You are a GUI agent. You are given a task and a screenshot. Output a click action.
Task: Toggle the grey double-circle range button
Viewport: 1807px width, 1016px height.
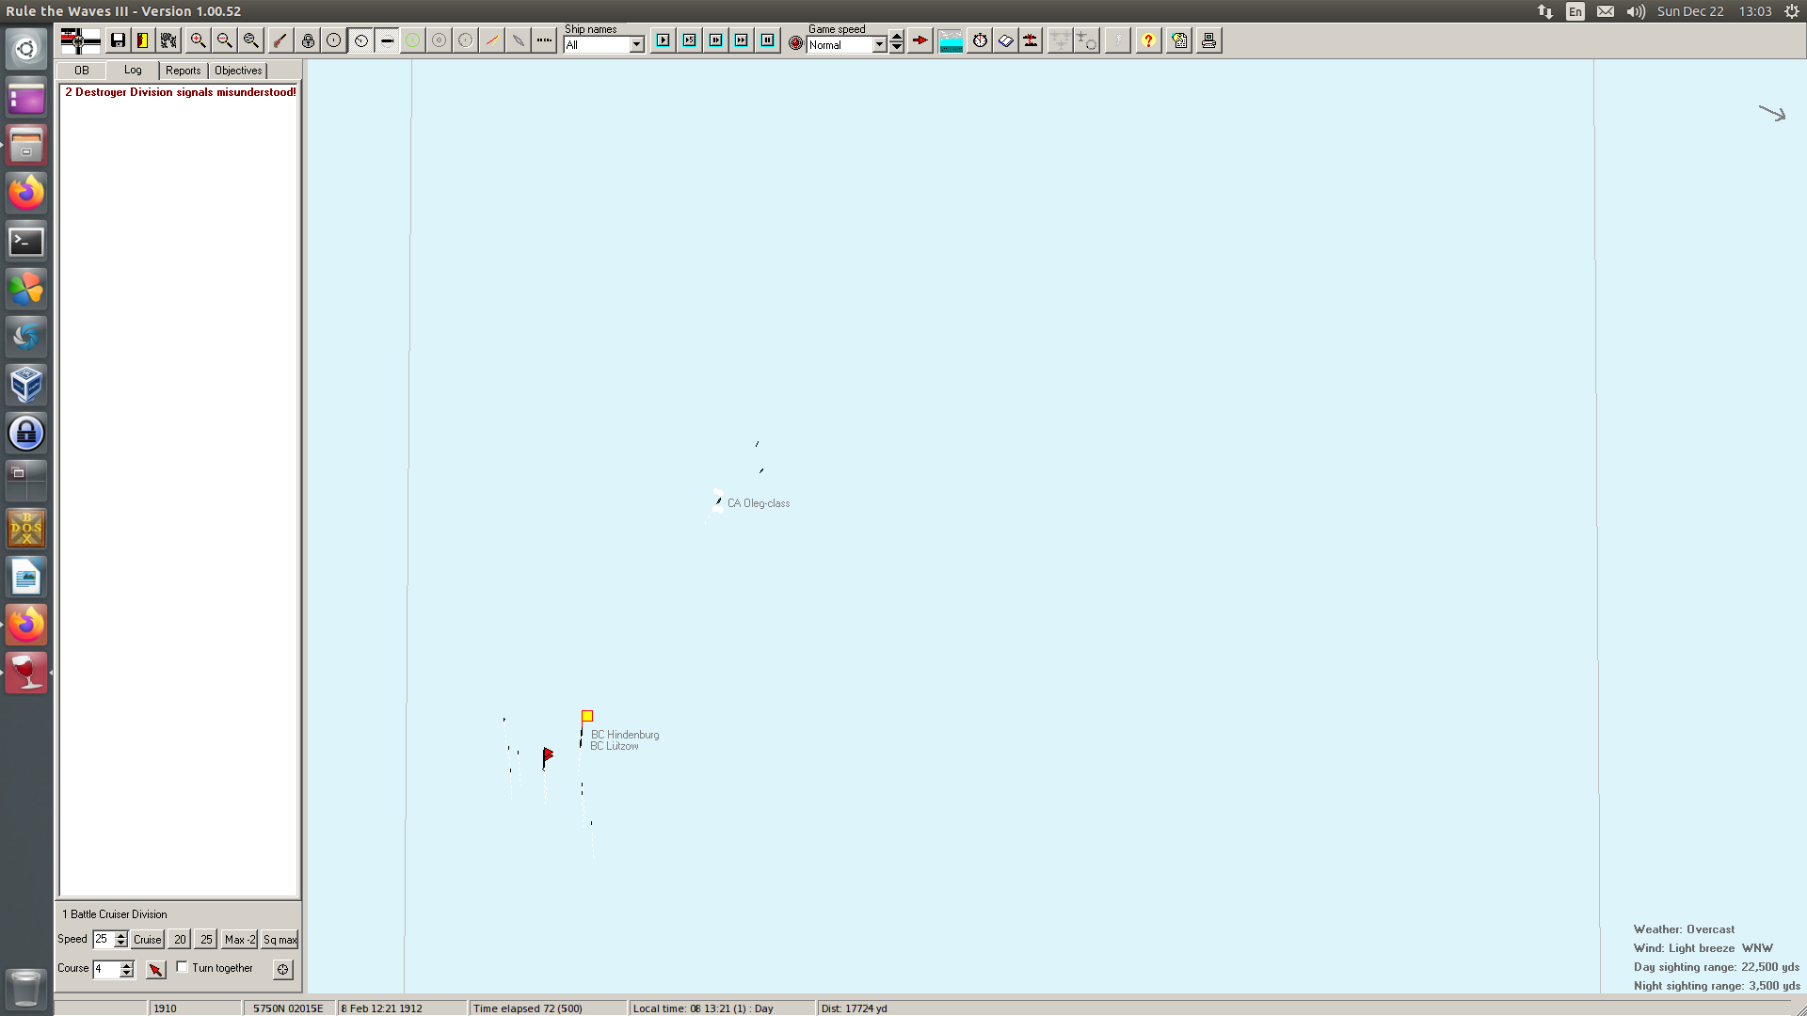(440, 40)
